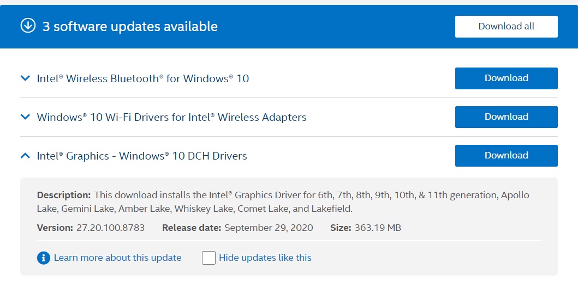578x281 pixels.
Task: Download Intel Graphics Windows 10 DCH Drivers
Action: click(x=506, y=156)
